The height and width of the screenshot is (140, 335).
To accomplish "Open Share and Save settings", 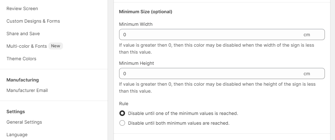I will [23, 33].
